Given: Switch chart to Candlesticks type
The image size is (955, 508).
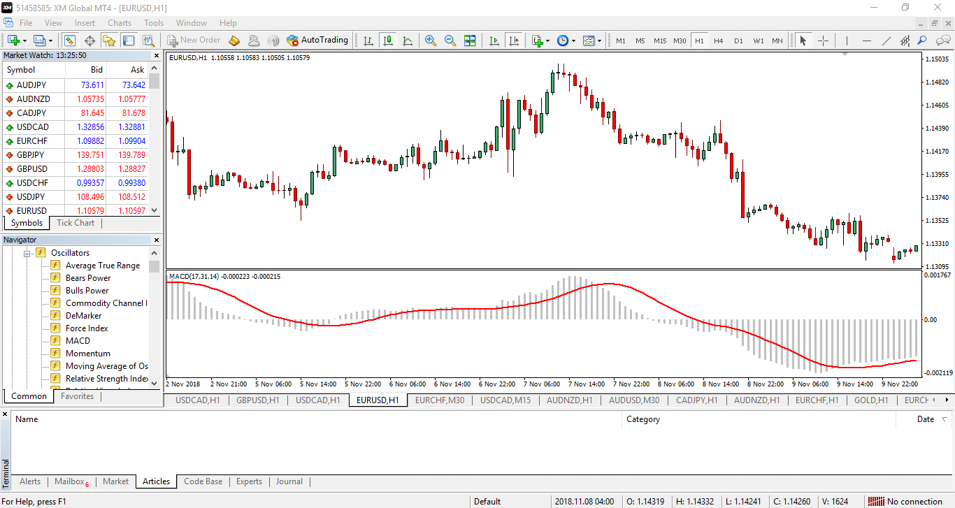Looking at the screenshot, I should pos(388,41).
